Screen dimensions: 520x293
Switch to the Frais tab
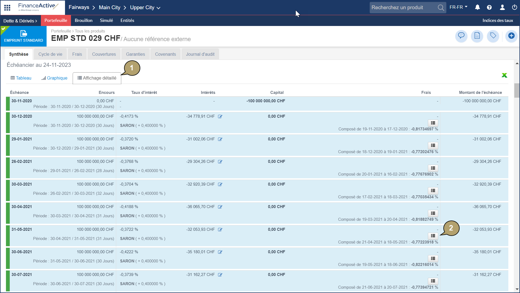click(x=77, y=54)
